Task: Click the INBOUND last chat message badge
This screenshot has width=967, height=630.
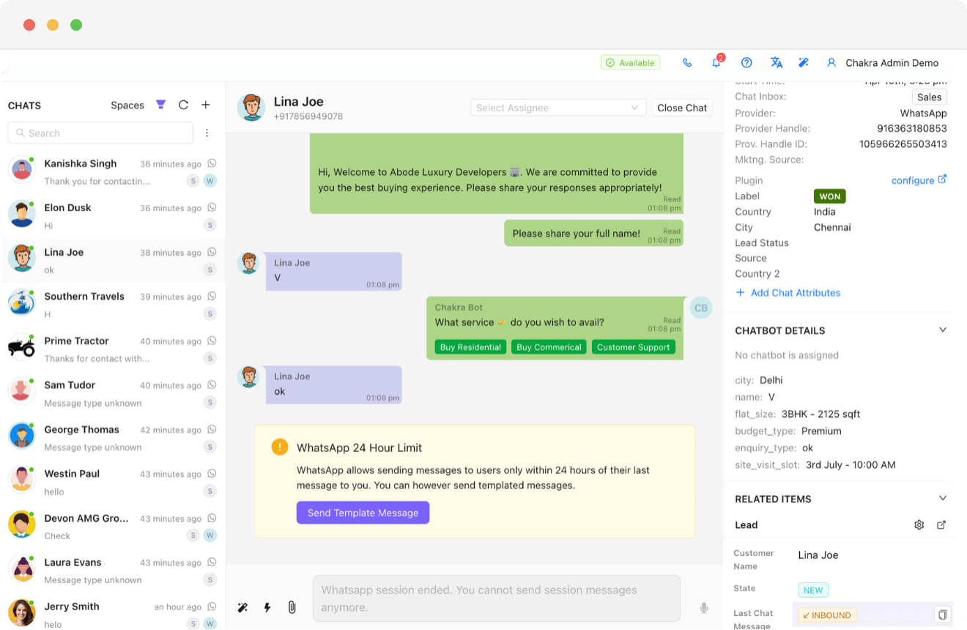Action: (827, 615)
